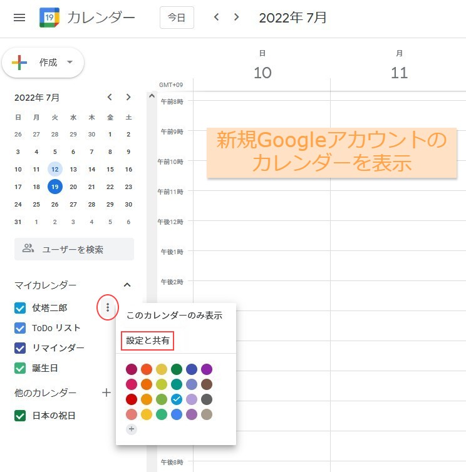This screenshot has height=472, width=466.
Task: Show previous month in mini calendar
Action: (110, 97)
